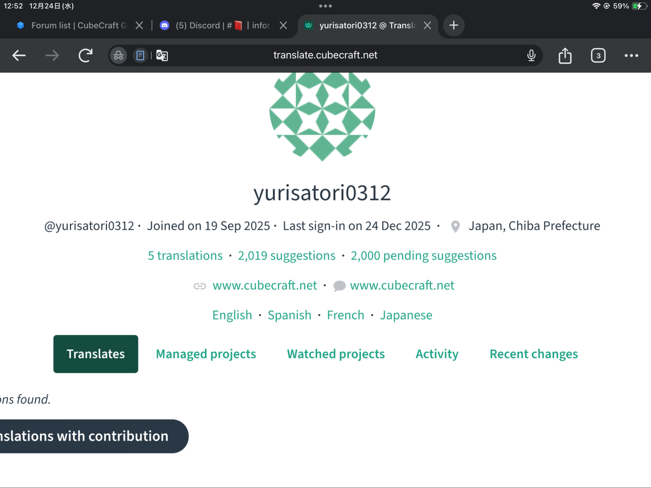Viewport: 651px width, 488px height.
Task: Open the Activity tab
Action: pyautogui.click(x=437, y=354)
